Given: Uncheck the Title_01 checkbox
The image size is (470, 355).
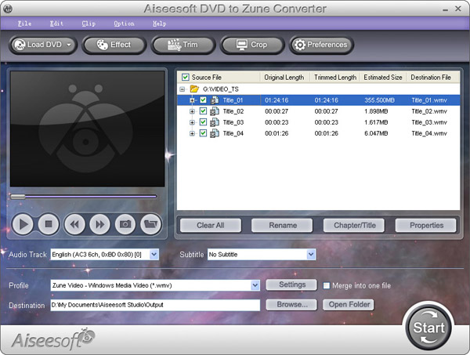Looking at the screenshot, I should [x=203, y=100].
